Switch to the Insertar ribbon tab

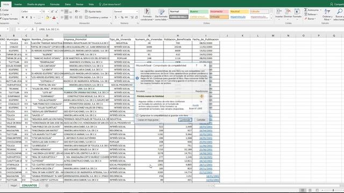[18, 4]
